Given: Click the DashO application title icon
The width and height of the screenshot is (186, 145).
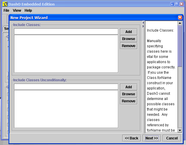Looking at the screenshot, I should tap(5, 4).
